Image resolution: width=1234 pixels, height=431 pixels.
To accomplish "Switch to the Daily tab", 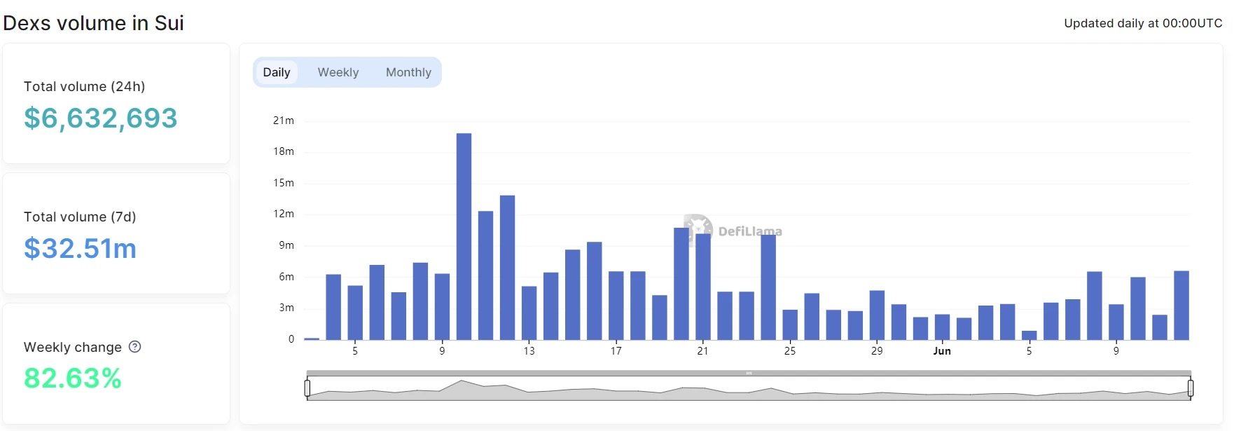I will point(277,72).
